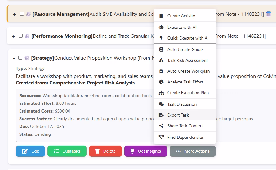Viewport: 276px width, 170px height.
Task: Collapse the Strategy task with minus sign
Action: (x=14, y=58)
